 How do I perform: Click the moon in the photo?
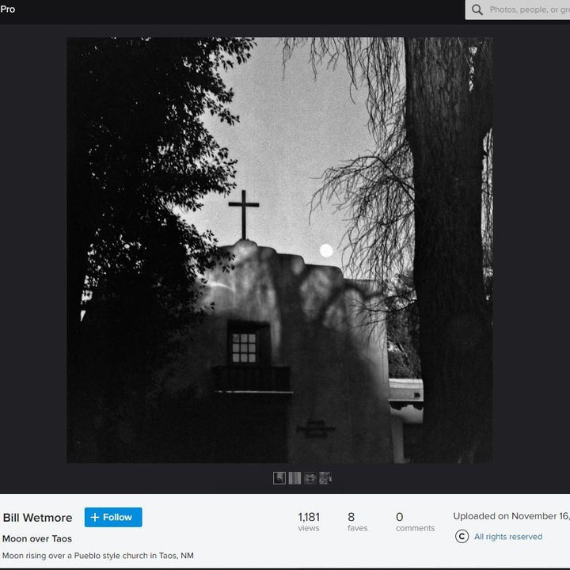[326, 250]
